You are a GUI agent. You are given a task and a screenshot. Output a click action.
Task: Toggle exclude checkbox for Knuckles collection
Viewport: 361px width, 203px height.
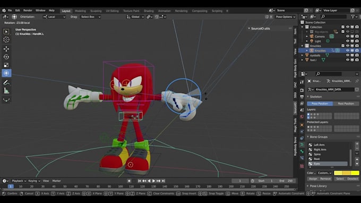pos(343,46)
